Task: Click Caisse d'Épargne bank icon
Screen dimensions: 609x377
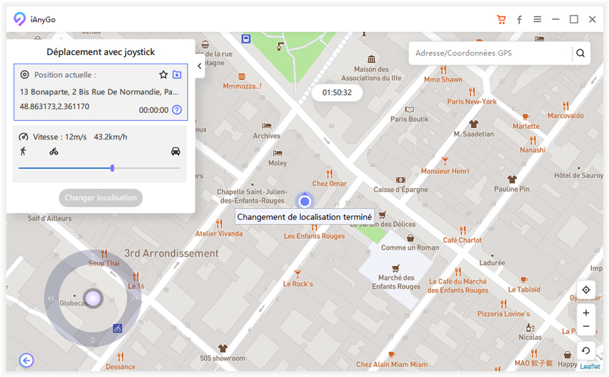Action: pos(401,180)
